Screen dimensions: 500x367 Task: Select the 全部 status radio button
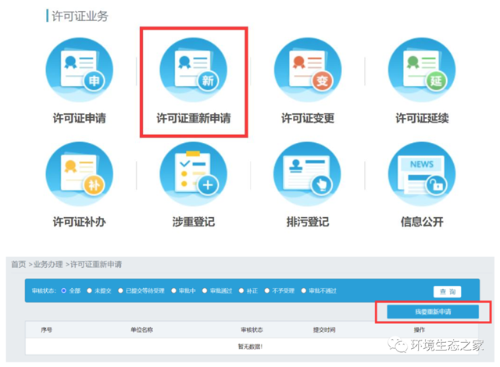[x=66, y=291]
